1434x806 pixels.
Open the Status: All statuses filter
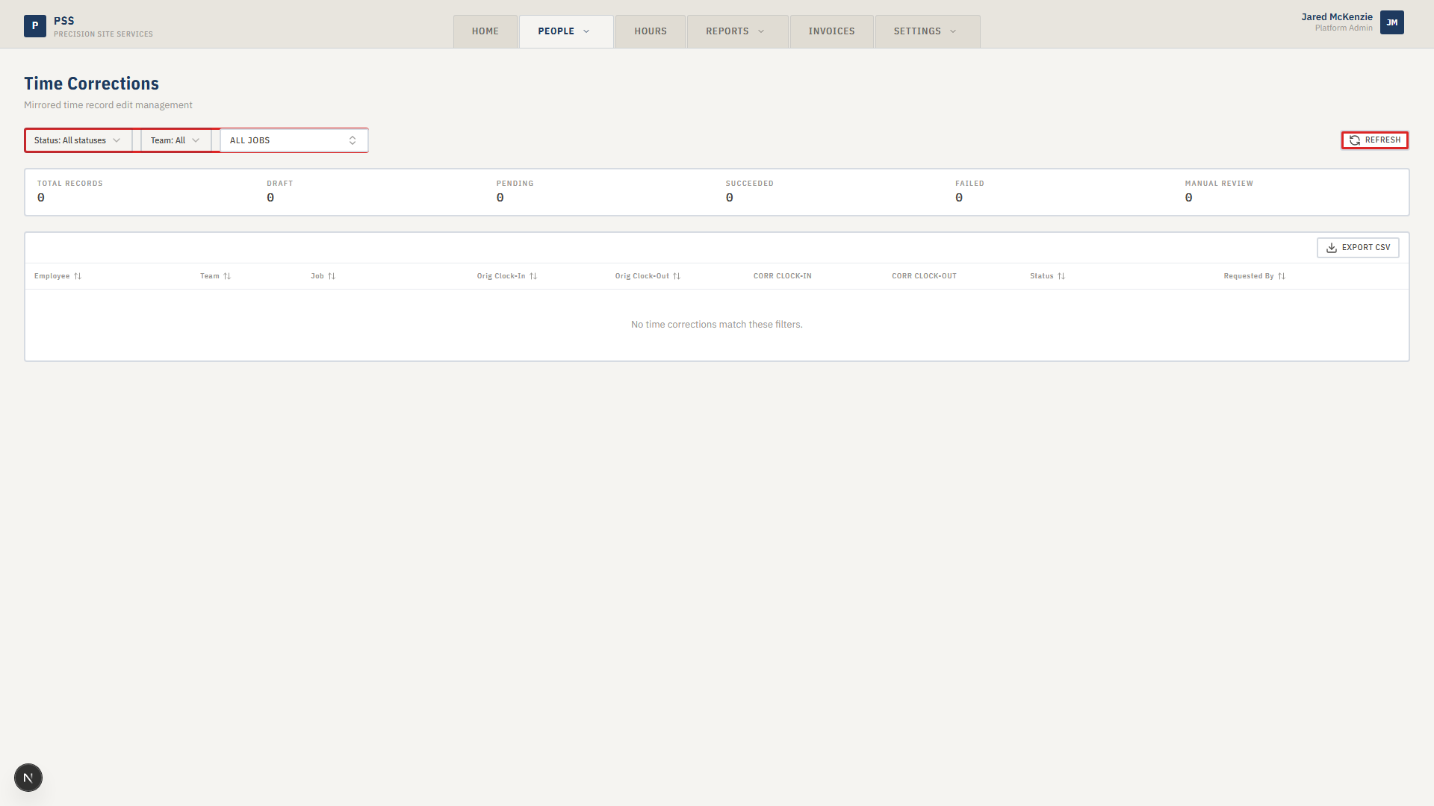coord(78,140)
